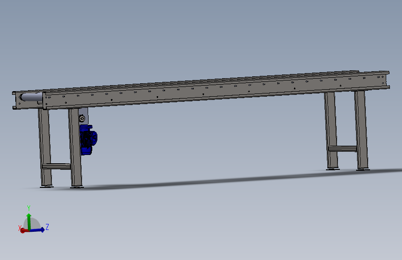Select the long side rail of the conveyor
Image resolution: width=402 pixels, height=260 pixels.
click(x=217, y=91)
